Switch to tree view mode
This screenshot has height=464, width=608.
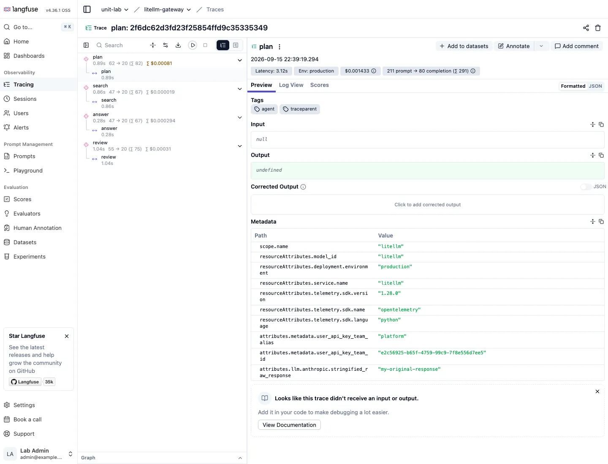223,45
